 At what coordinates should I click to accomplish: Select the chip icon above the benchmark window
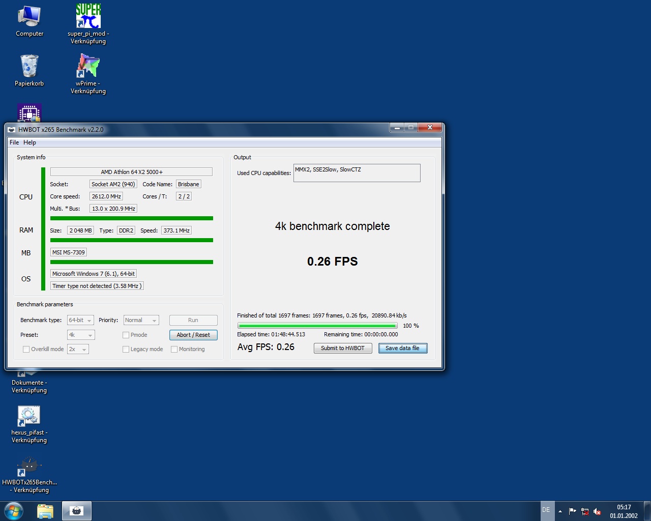coord(29,113)
